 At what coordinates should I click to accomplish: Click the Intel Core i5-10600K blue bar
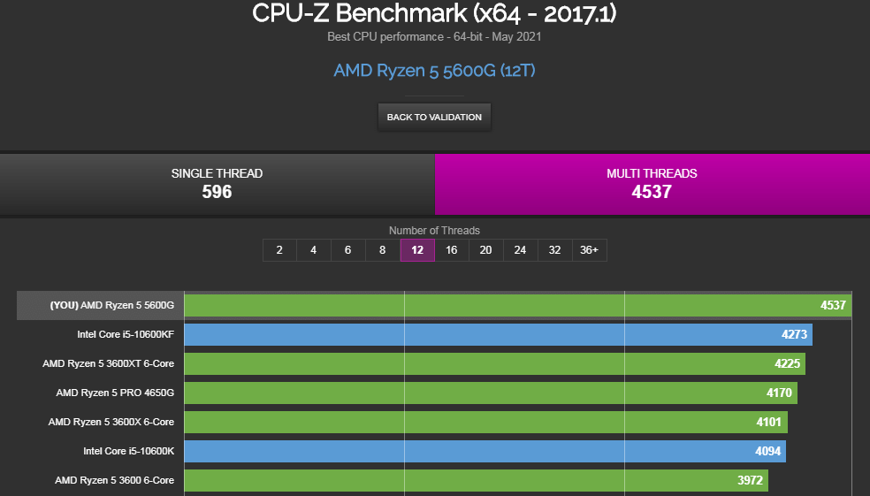[x=485, y=451]
